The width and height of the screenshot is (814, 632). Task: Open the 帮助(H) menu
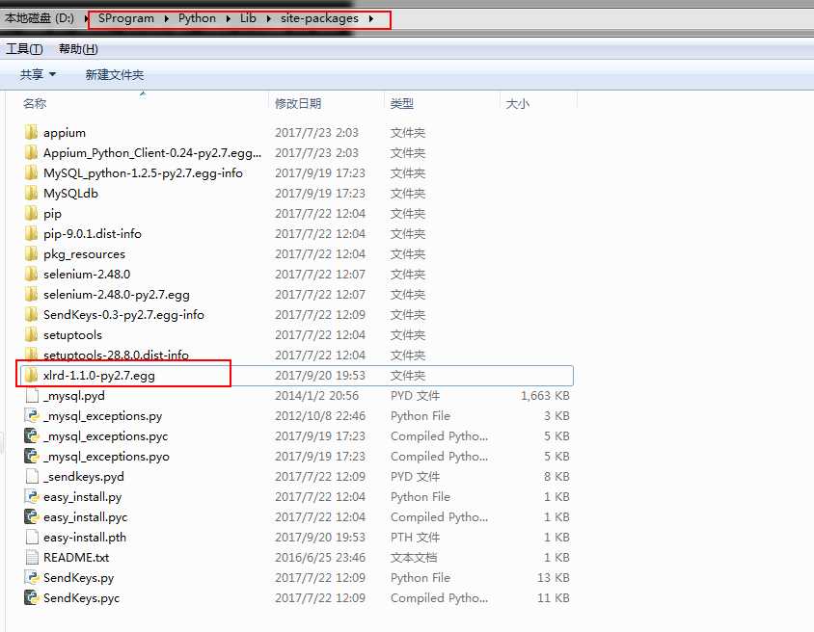click(78, 49)
